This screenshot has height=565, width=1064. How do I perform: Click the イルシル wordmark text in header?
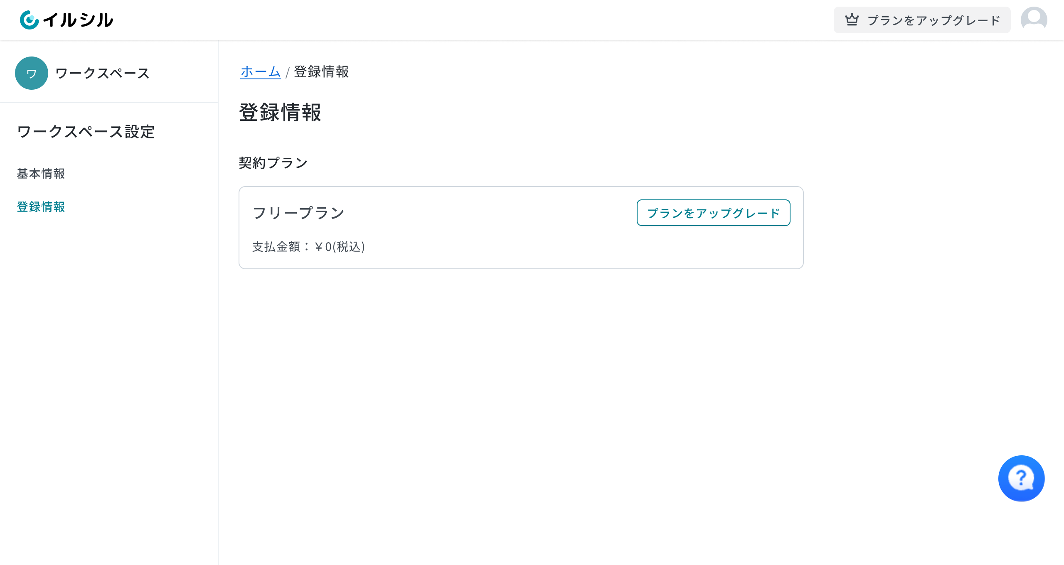[78, 20]
